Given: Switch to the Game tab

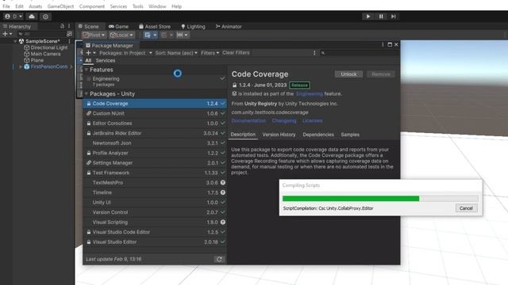Looking at the screenshot, I should [x=118, y=26].
